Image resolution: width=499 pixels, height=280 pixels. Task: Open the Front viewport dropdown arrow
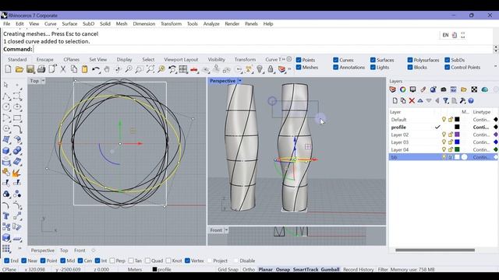pyautogui.click(x=226, y=230)
